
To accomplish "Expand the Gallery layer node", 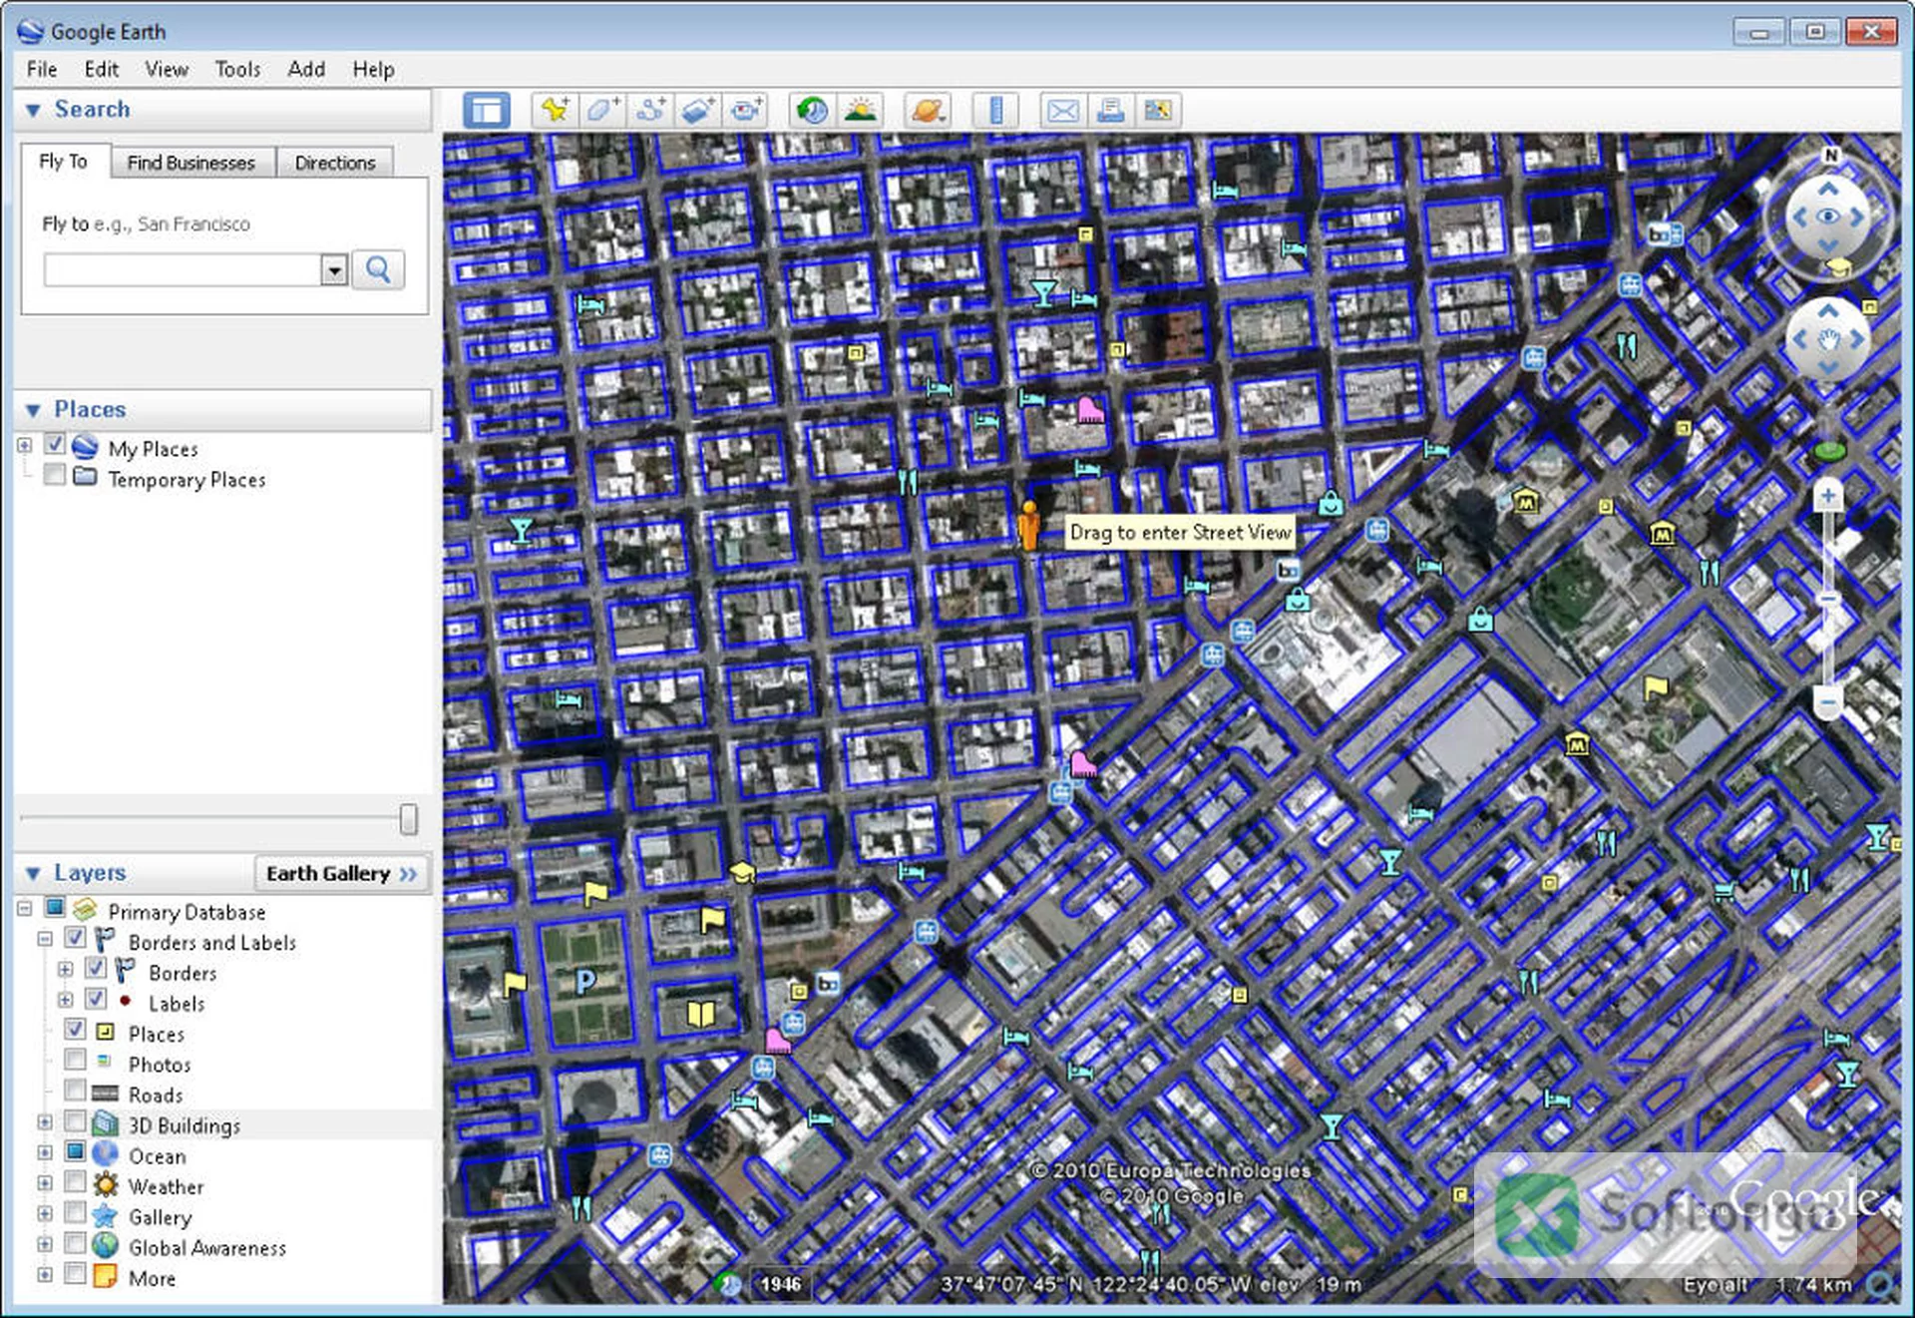I will pos(45,1214).
